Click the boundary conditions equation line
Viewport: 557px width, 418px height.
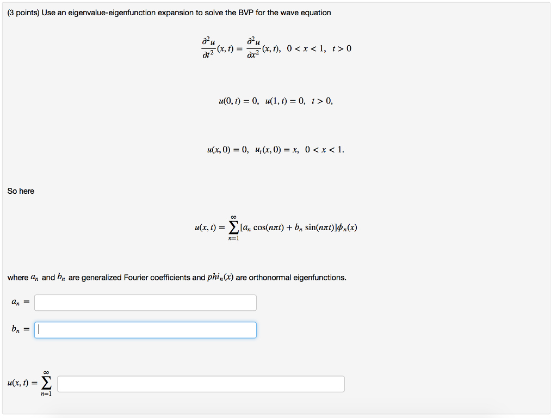click(x=275, y=100)
